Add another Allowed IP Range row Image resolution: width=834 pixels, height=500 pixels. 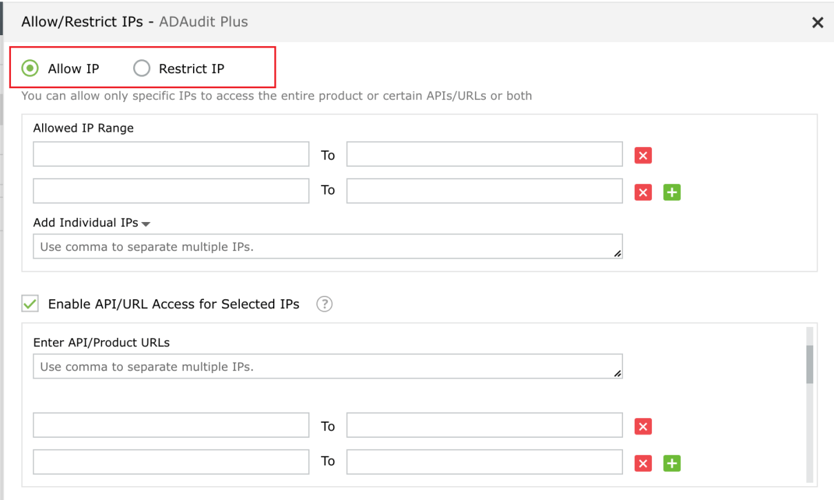pos(672,192)
